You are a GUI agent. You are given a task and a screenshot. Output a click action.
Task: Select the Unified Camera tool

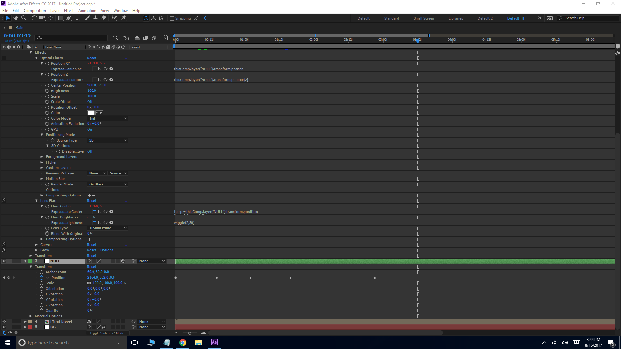[x=42, y=18]
